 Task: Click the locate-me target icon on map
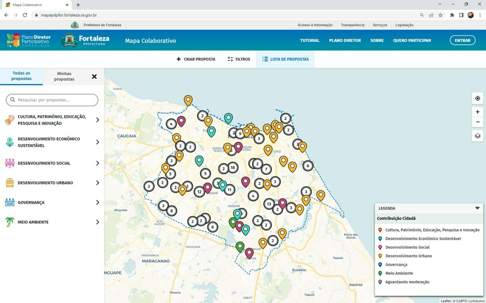click(x=478, y=98)
